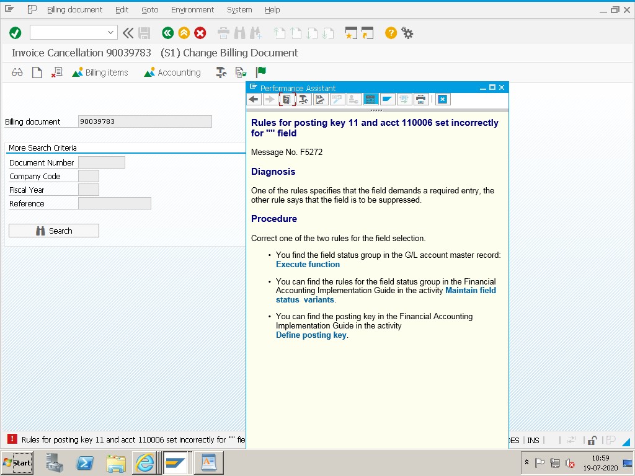Click the Print icon in main toolbar
Image resolution: width=635 pixels, height=476 pixels.
pos(223,33)
